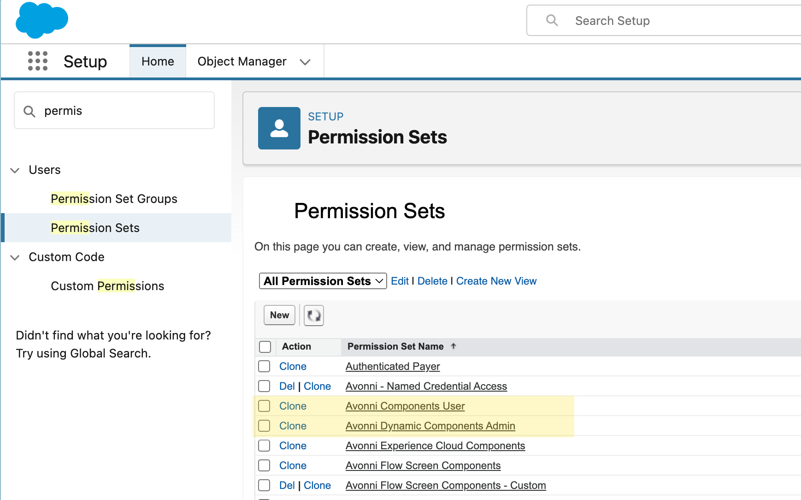Open the App Launcher dots icon
The width and height of the screenshot is (801, 500).
tap(38, 61)
